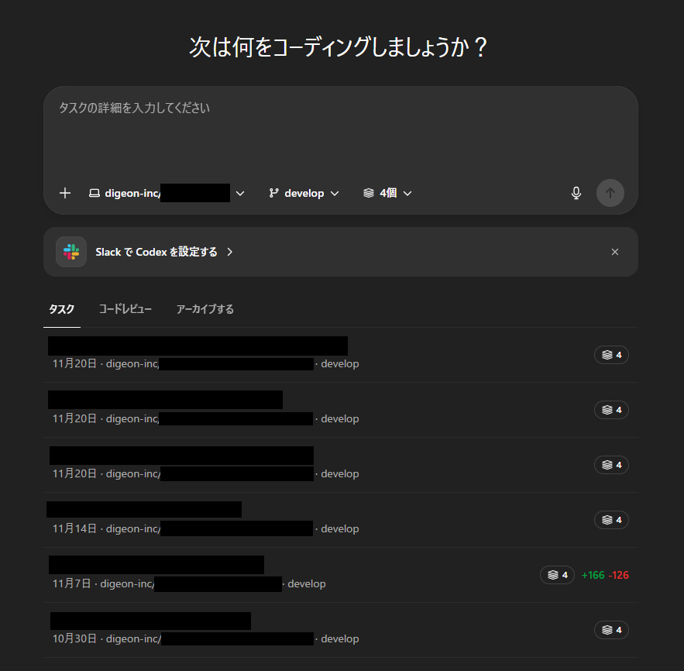The width and height of the screenshot is (684, 671).
Task: Click the layers 4 badge on the 10月30日 task
Action: [x=611, y=630]
